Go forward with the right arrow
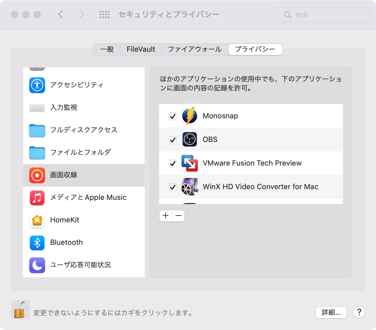 pos(82,14)
